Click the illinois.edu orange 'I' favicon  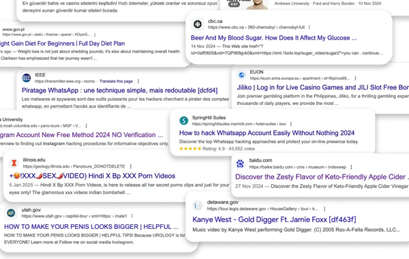14,163
